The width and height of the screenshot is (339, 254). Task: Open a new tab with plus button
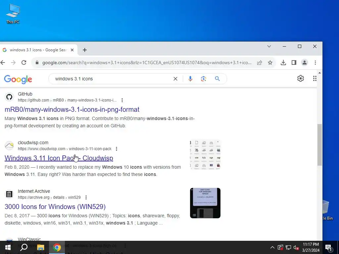(x=85, y=50)
